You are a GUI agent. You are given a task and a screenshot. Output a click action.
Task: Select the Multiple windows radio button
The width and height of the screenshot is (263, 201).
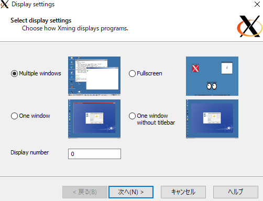[x=14, y=73]
